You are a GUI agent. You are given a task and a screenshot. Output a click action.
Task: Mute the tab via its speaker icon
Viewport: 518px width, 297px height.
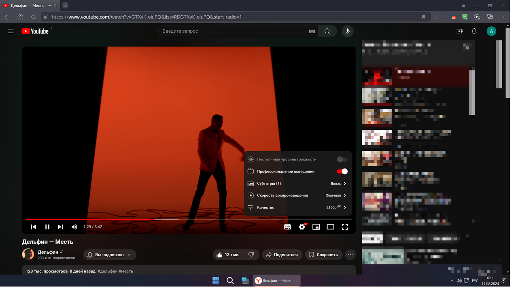[50, 6]
